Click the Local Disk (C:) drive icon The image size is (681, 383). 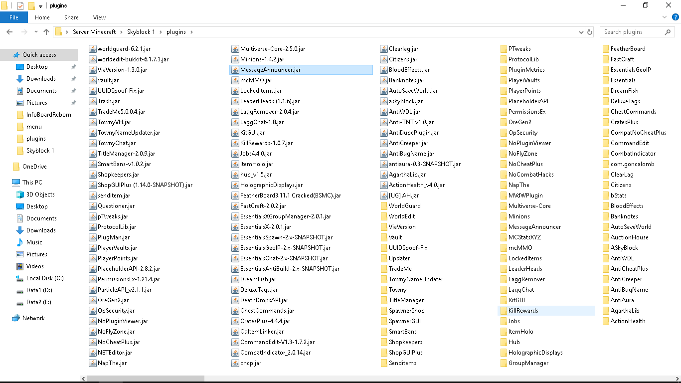[x=20, y=278]
